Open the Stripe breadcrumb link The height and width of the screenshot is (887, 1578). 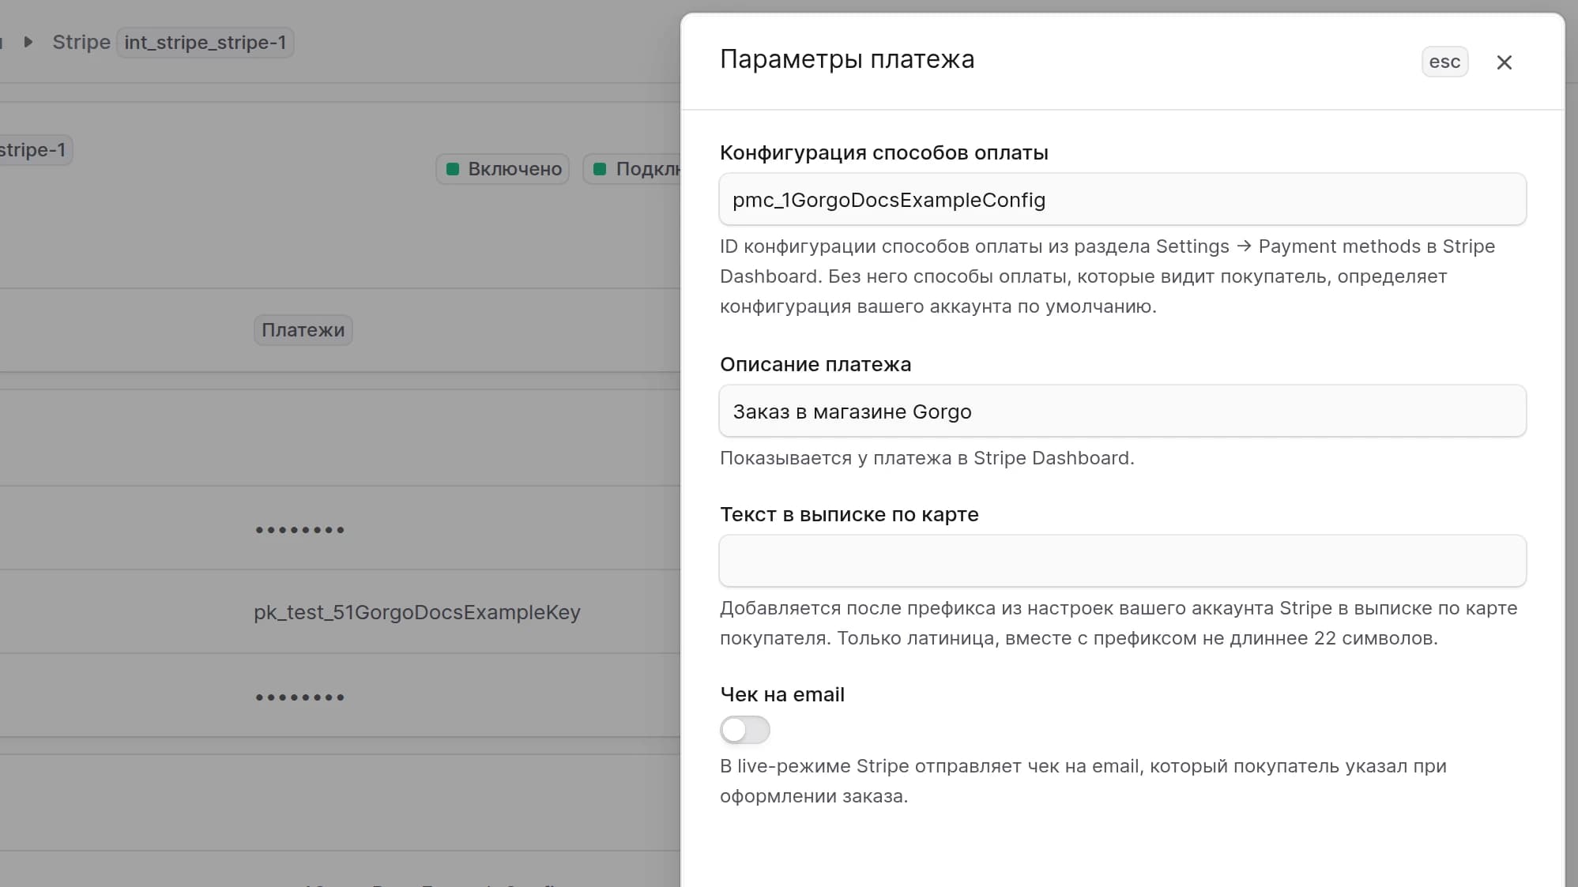[81, 42]
